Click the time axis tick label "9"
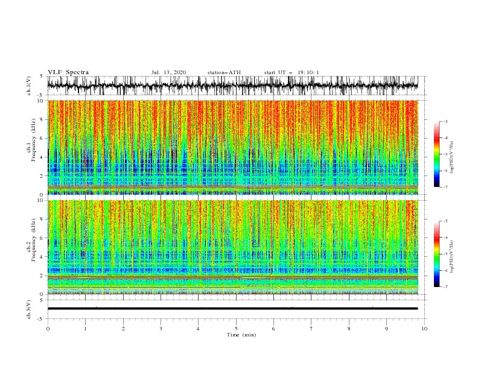The image size is (478, 369). point(386,329)
